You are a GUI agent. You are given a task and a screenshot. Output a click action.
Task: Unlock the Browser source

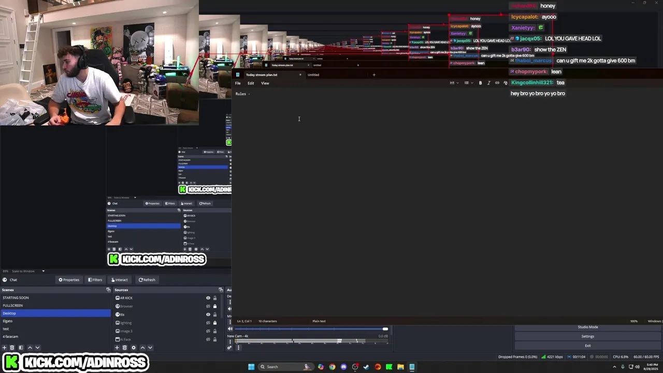click(x=215, y=306)
